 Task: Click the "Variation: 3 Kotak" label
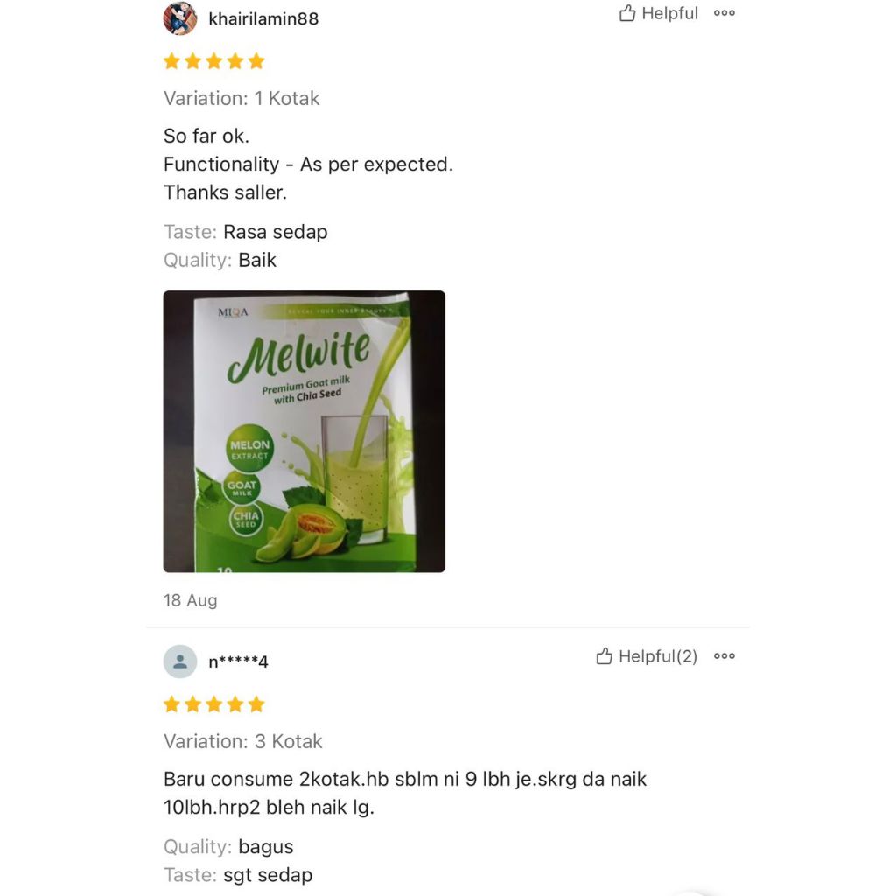click(x=243, y=741)
